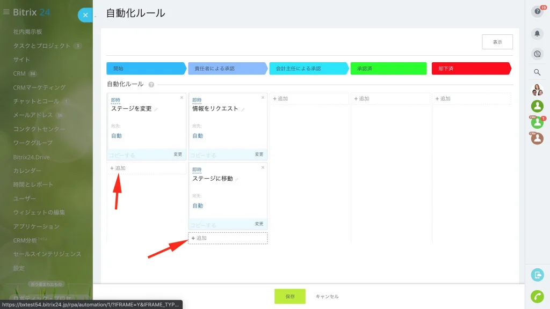Open the 自動 recipient selector in 情報をリクエスト
The width and height of the screenshot is (550, 309).
(x=198, y=136)
